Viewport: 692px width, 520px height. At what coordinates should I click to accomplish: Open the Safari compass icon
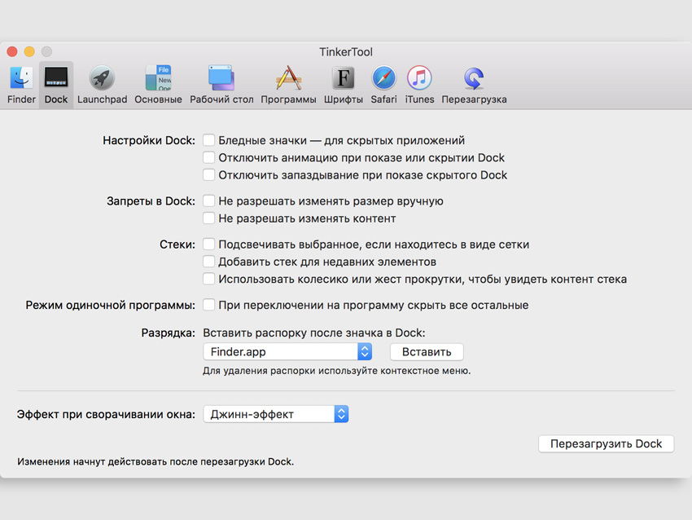(383, 79)
